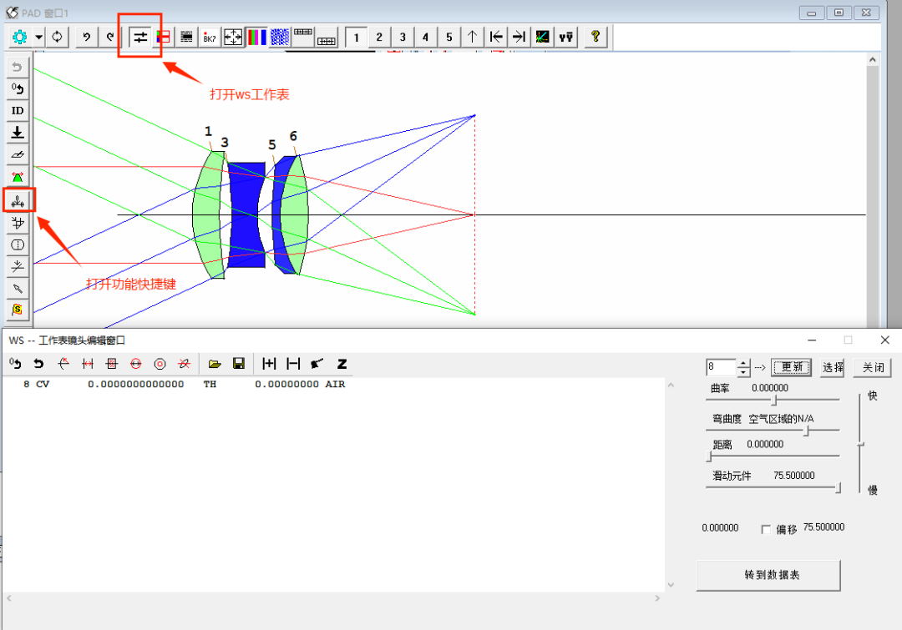902x630 pixels.
Task: Click the black ray-fan plot icon
Action: tap(543, 38)
